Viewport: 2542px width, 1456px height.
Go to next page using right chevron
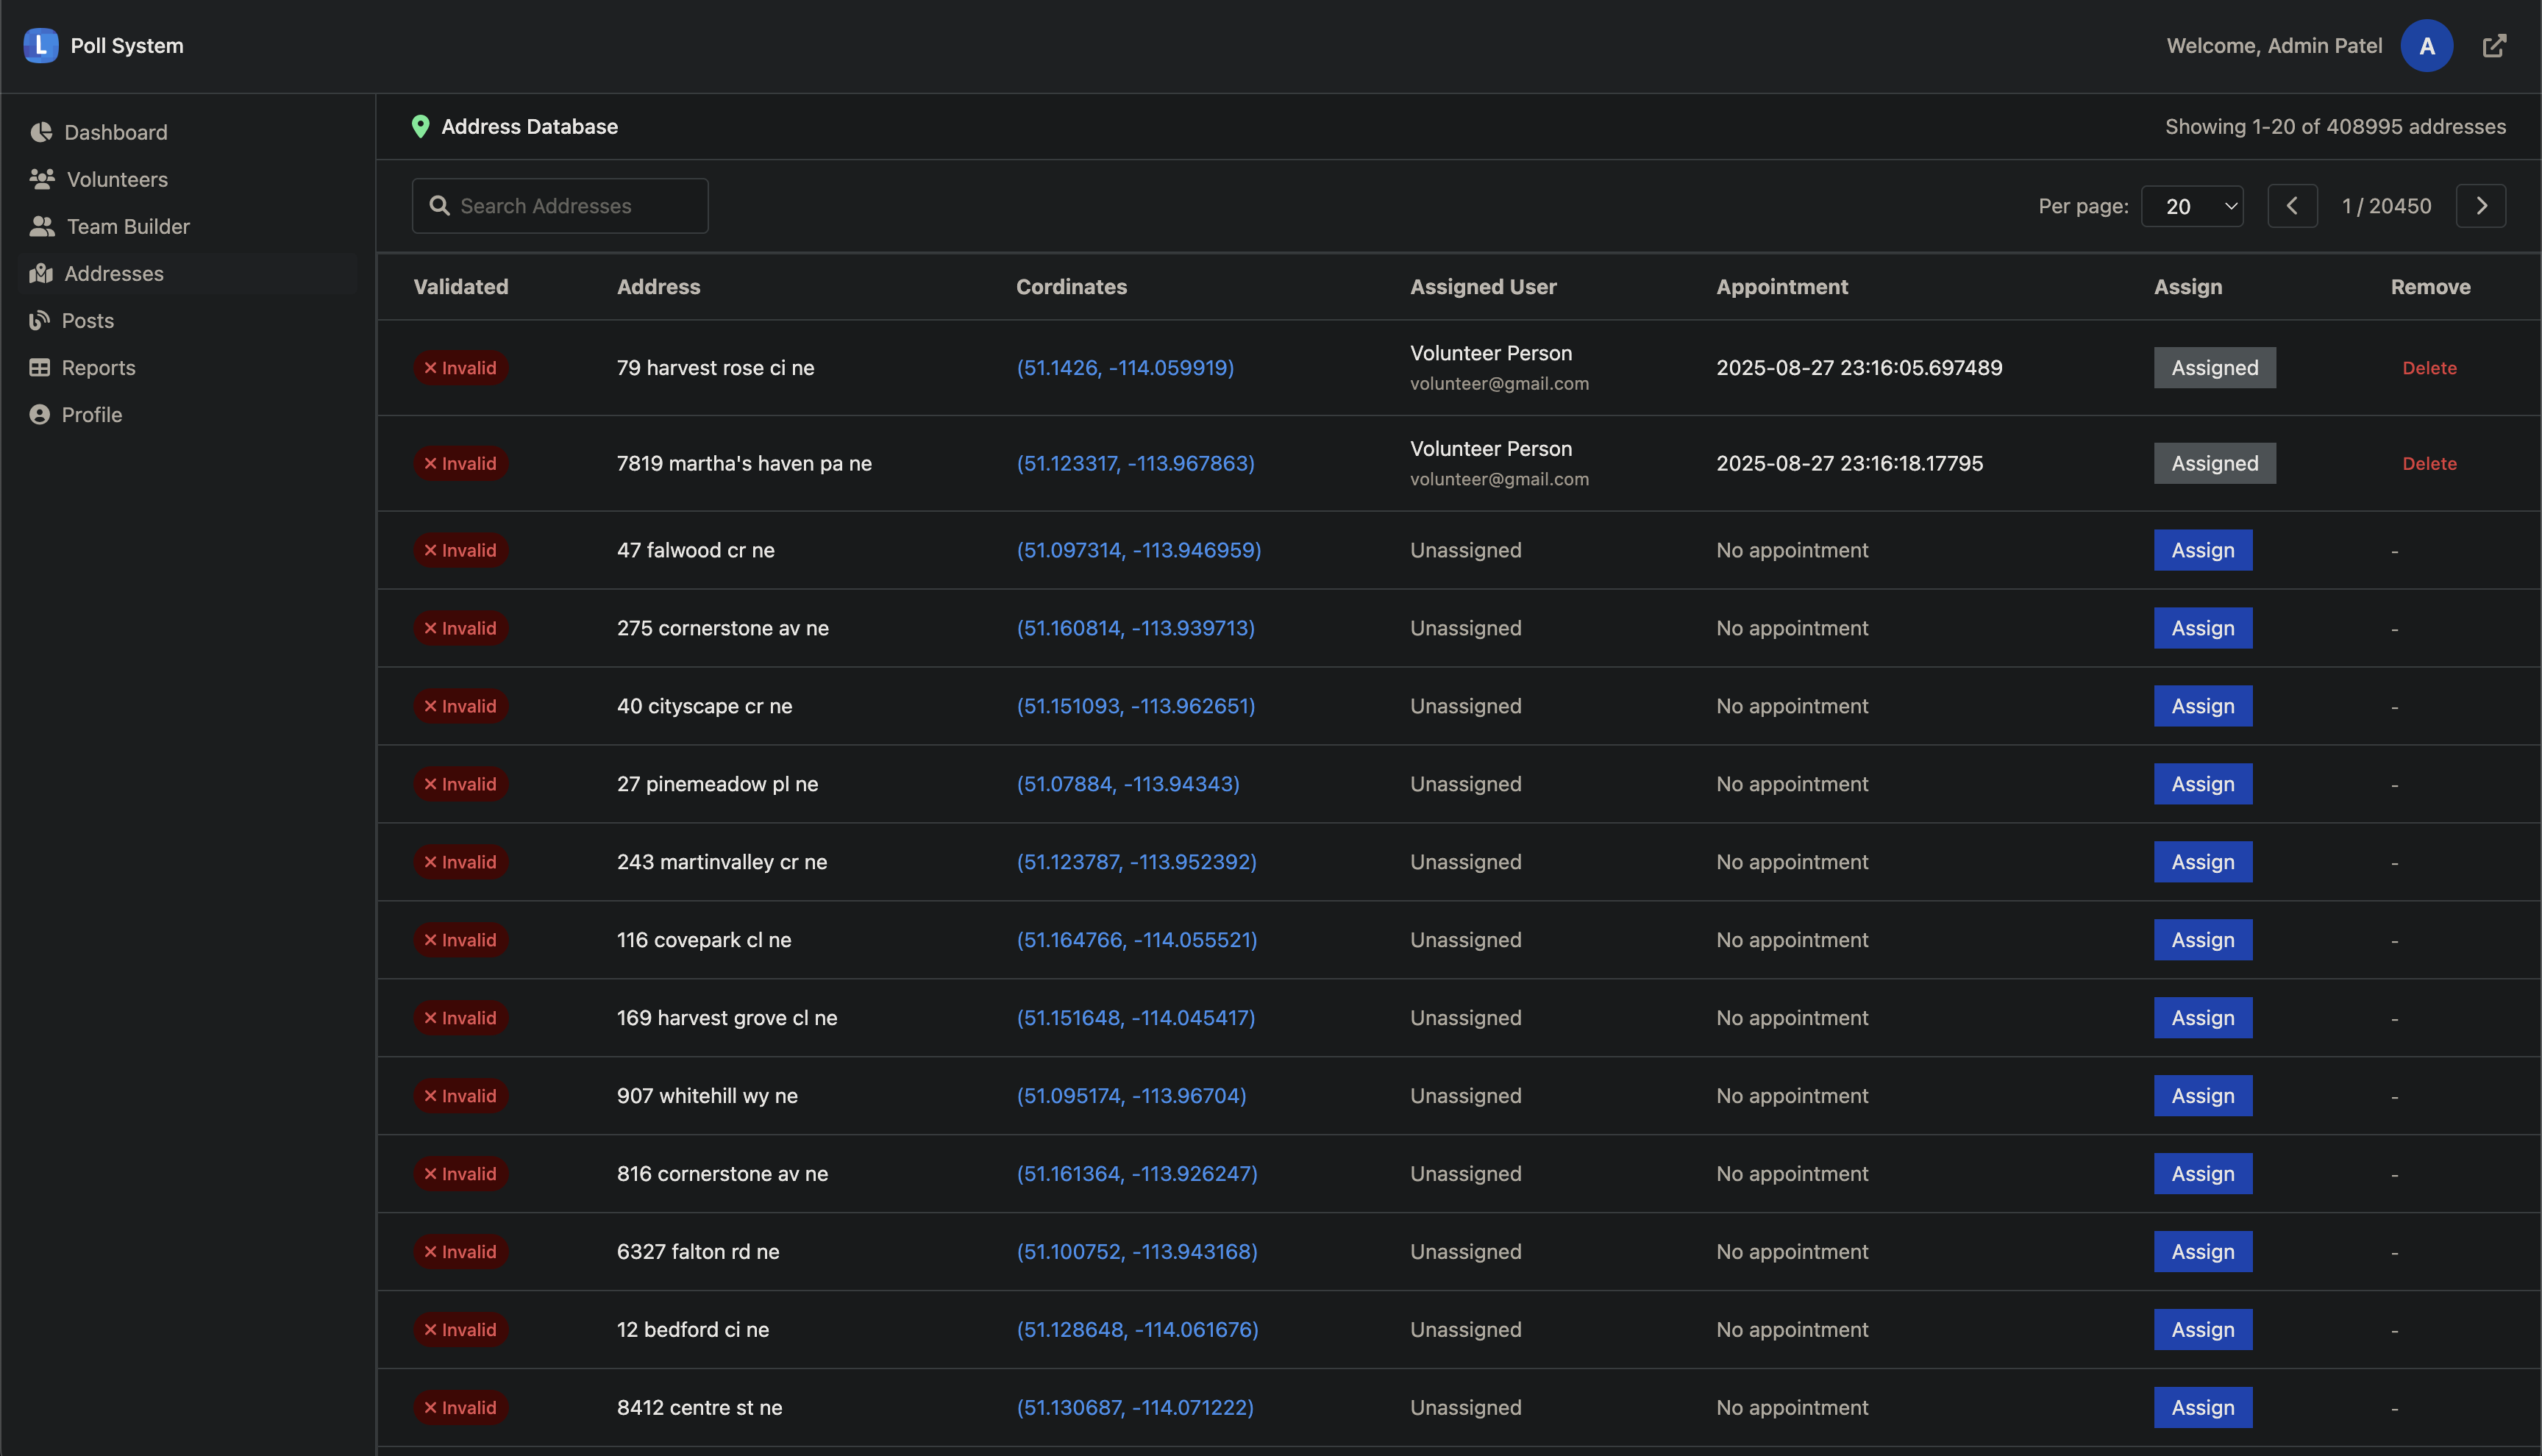coord(2481,205)
